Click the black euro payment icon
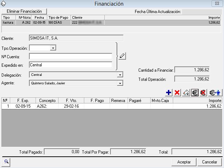The width and height of the screenshot is (224, 168). point(195,93)
